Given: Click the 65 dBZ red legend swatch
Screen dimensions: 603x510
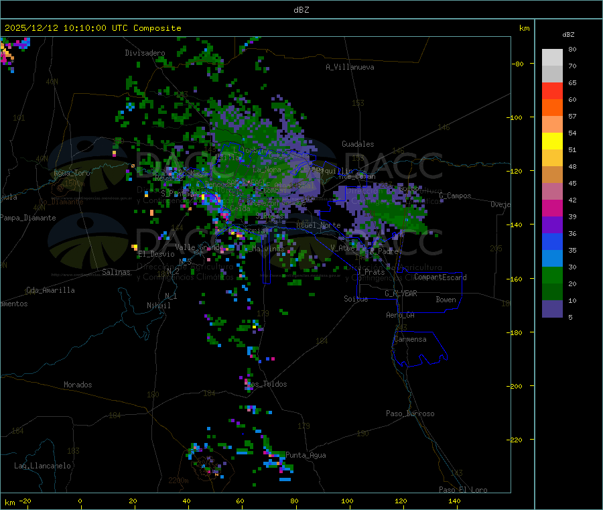Looking at the screenshot, I should [x=552, y=90].
